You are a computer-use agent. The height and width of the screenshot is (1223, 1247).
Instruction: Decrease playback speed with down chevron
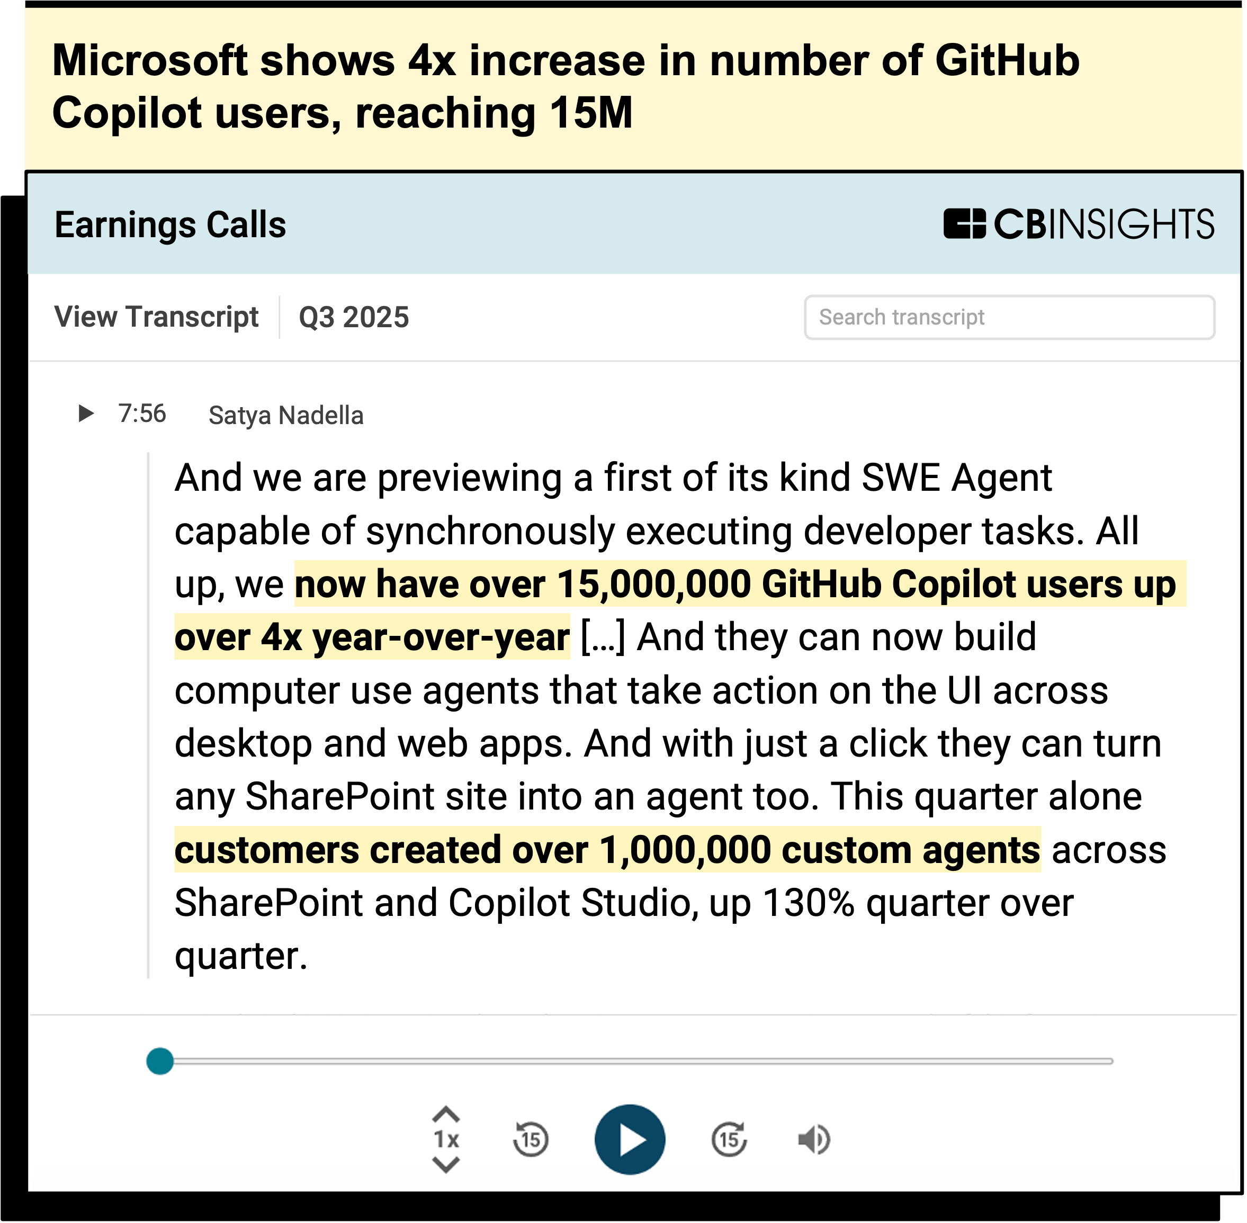pos(446,1164)
